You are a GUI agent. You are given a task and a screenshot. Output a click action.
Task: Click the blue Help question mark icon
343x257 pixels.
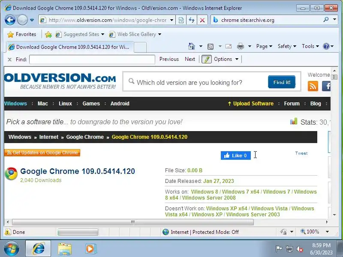pos(326,46)
